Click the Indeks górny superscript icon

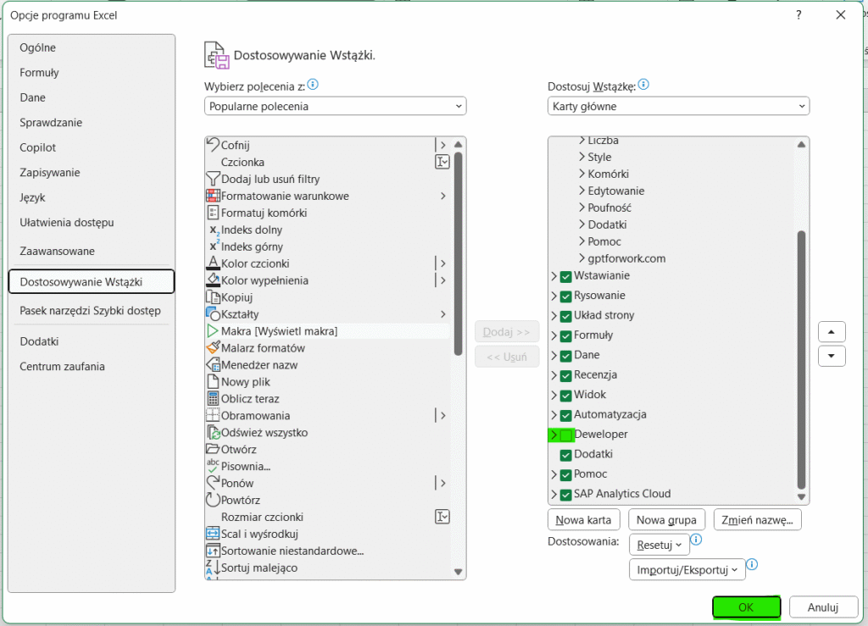[x=214, y=247]
